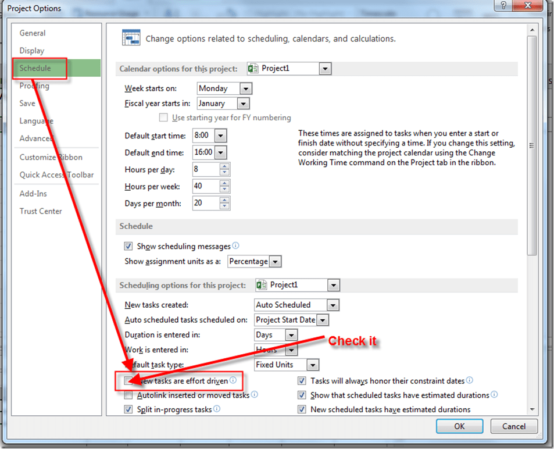
Task: Click info icon next to effort driven option
Action: tap(233, 380)
